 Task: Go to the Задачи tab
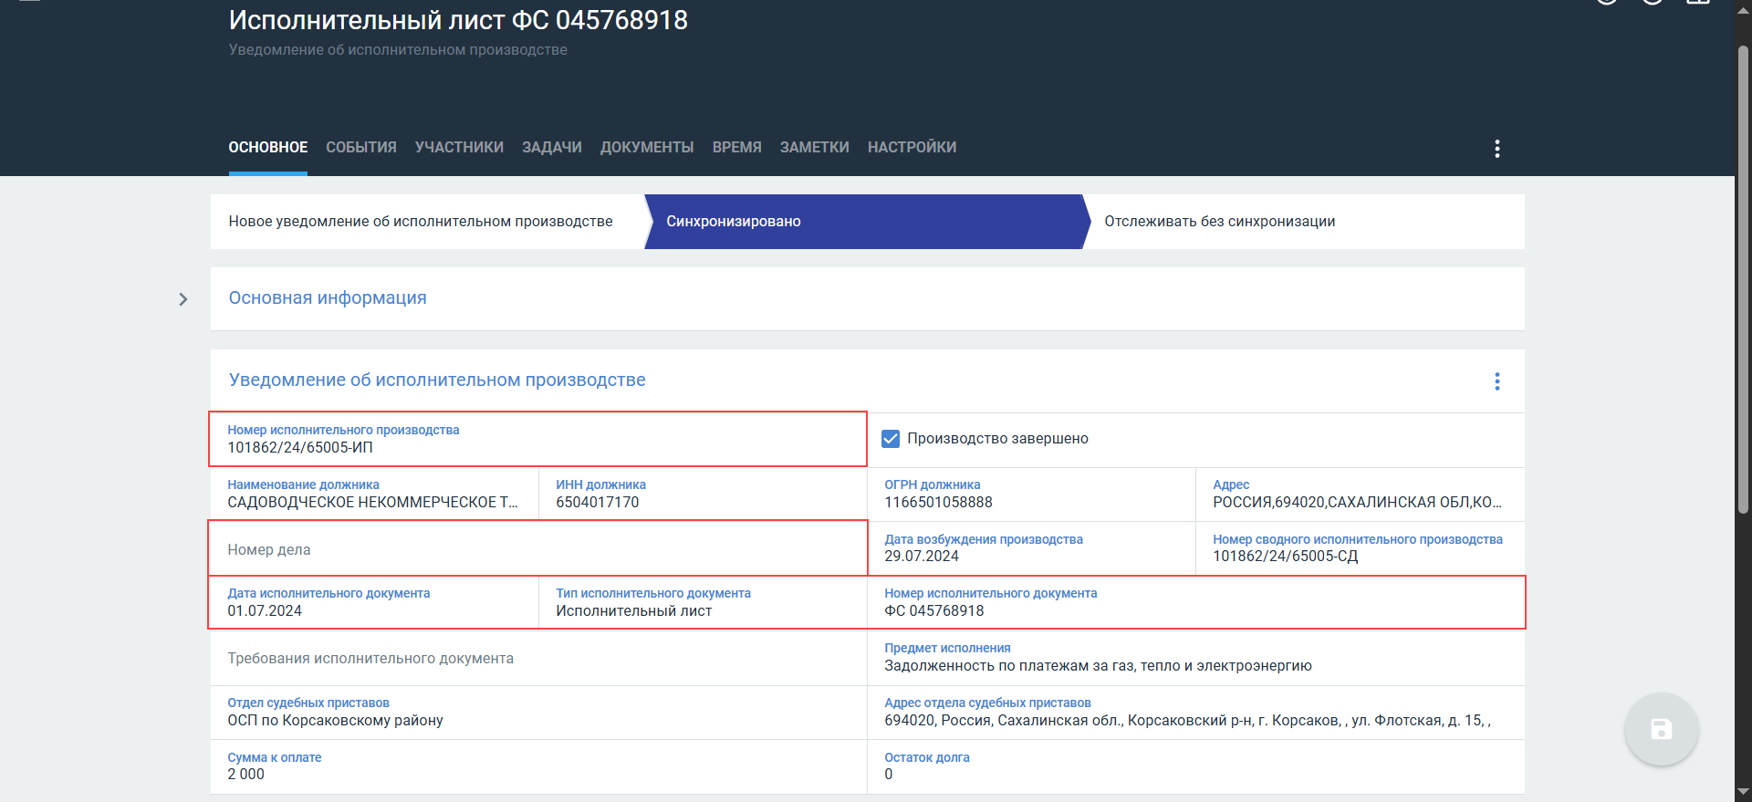coord(551,148)
